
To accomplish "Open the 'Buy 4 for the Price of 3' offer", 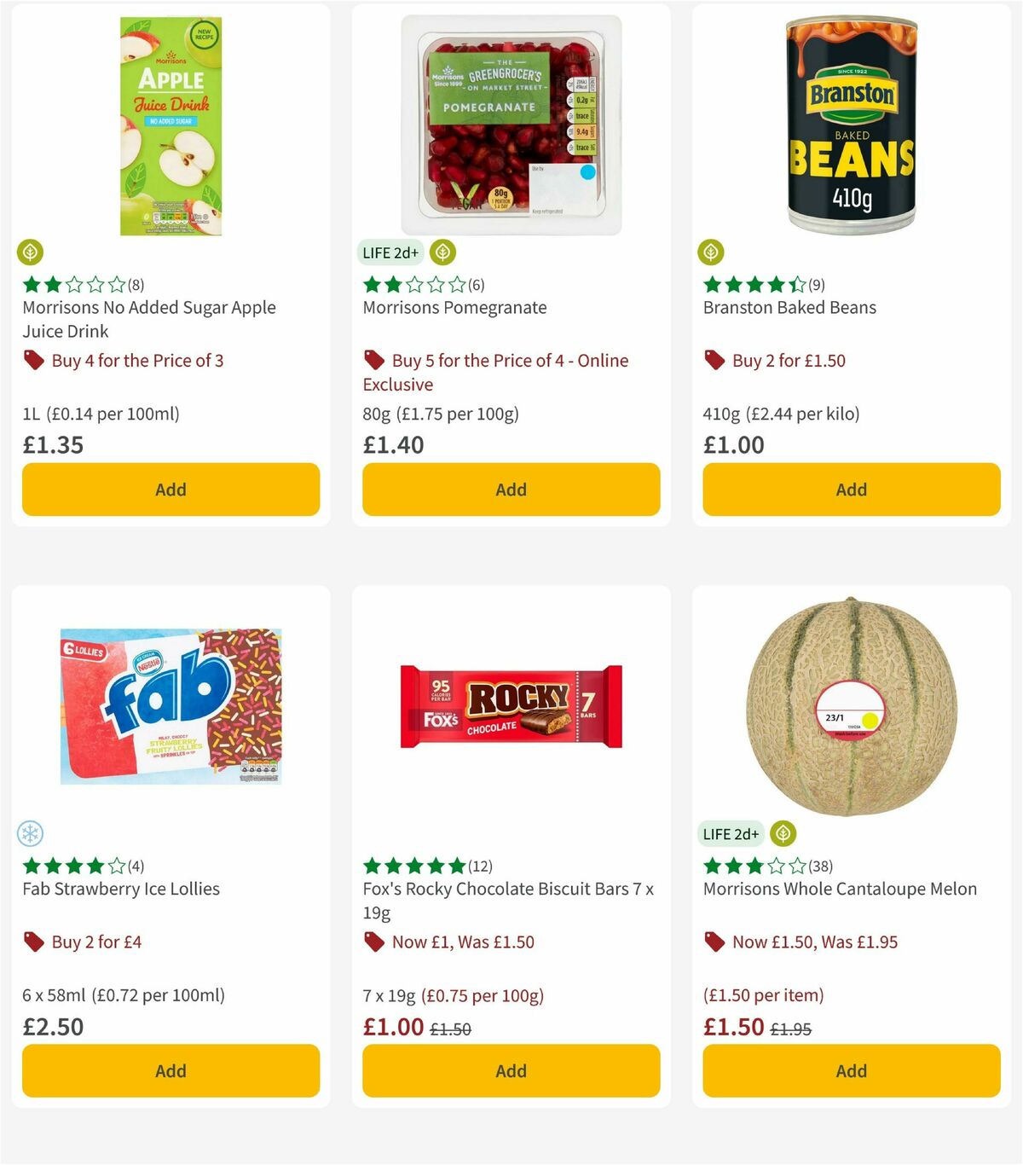I will [138, 360].
